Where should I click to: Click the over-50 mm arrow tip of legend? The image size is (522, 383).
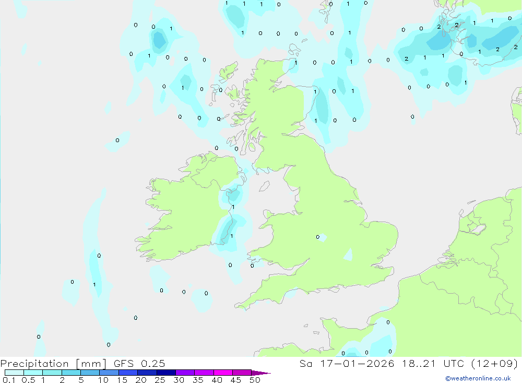coord(260,373)
